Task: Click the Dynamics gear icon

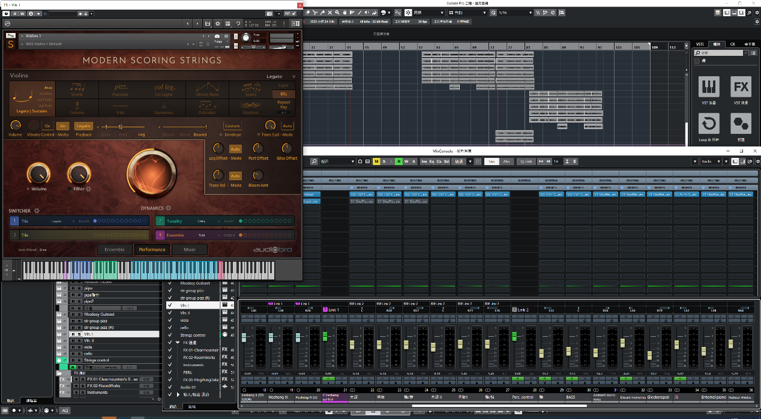Action: pos(169,208)
